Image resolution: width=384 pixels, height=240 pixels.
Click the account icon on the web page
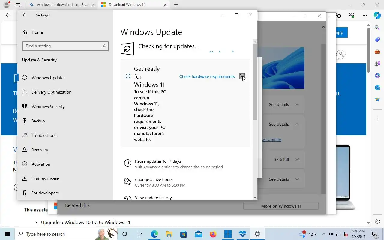tap(341, 55)
